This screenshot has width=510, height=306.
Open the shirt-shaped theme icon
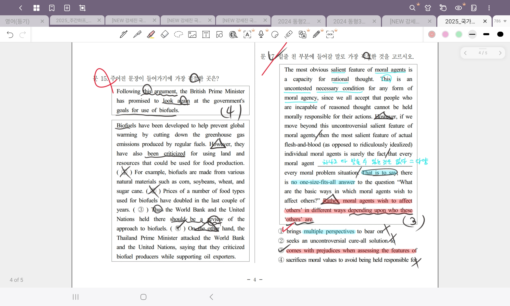coord(428,8)
